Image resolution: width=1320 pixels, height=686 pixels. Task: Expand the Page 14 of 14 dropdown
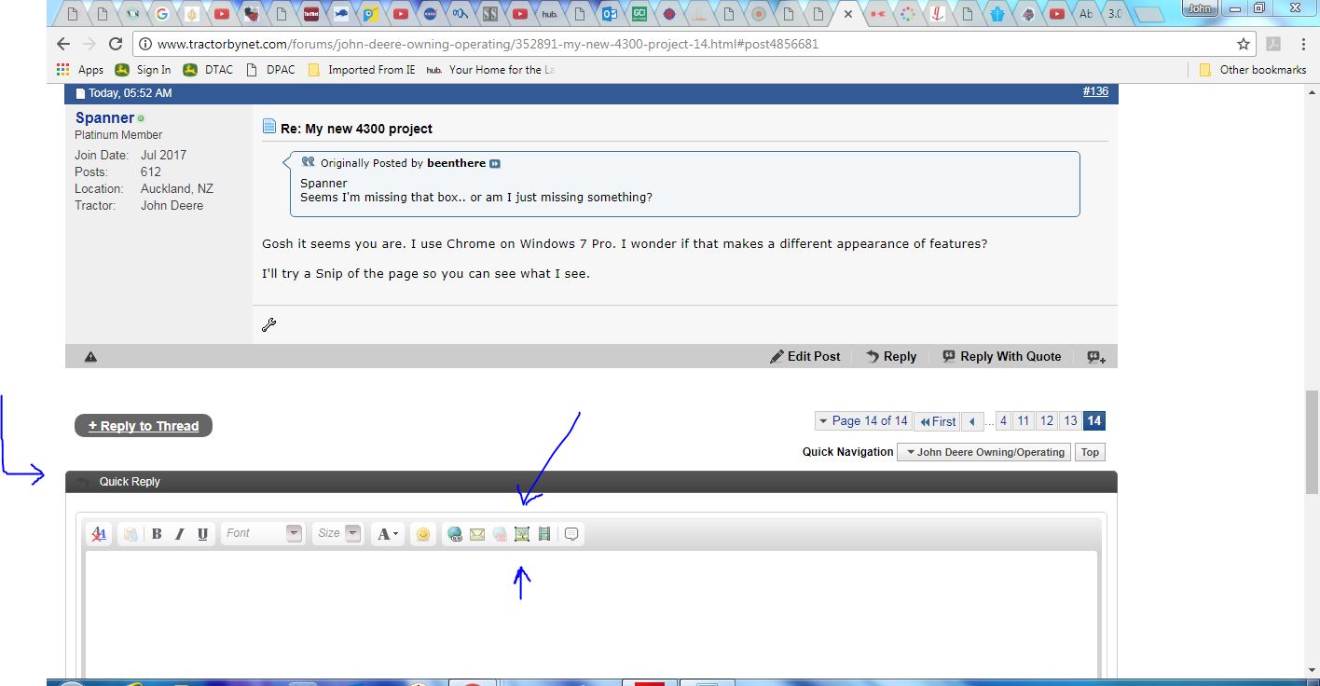click(862, 421)
